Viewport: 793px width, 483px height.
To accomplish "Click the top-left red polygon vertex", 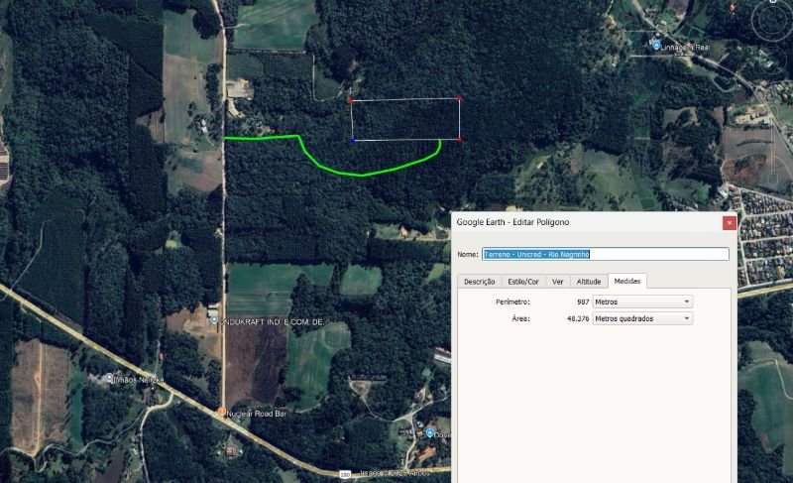I will tap(350, 100).
